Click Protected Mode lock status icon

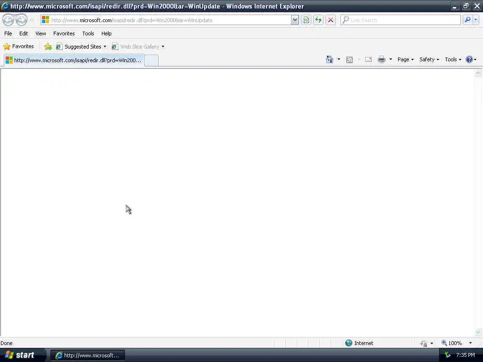pos(424,343)
